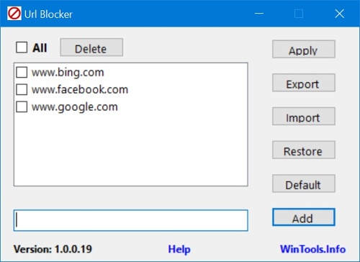This screenshot has height=262, width=360.
Task: Click the Apply button
Action: click(304, 49)
